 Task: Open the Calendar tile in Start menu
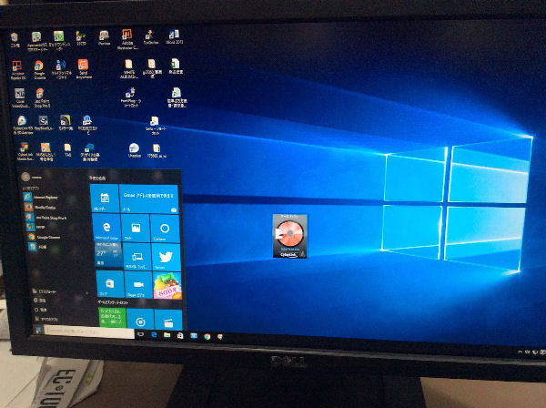click(104, 199)
